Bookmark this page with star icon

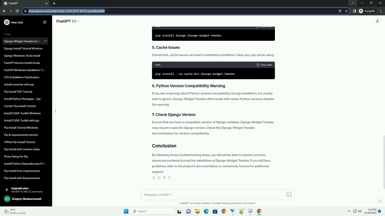(346, 11)
